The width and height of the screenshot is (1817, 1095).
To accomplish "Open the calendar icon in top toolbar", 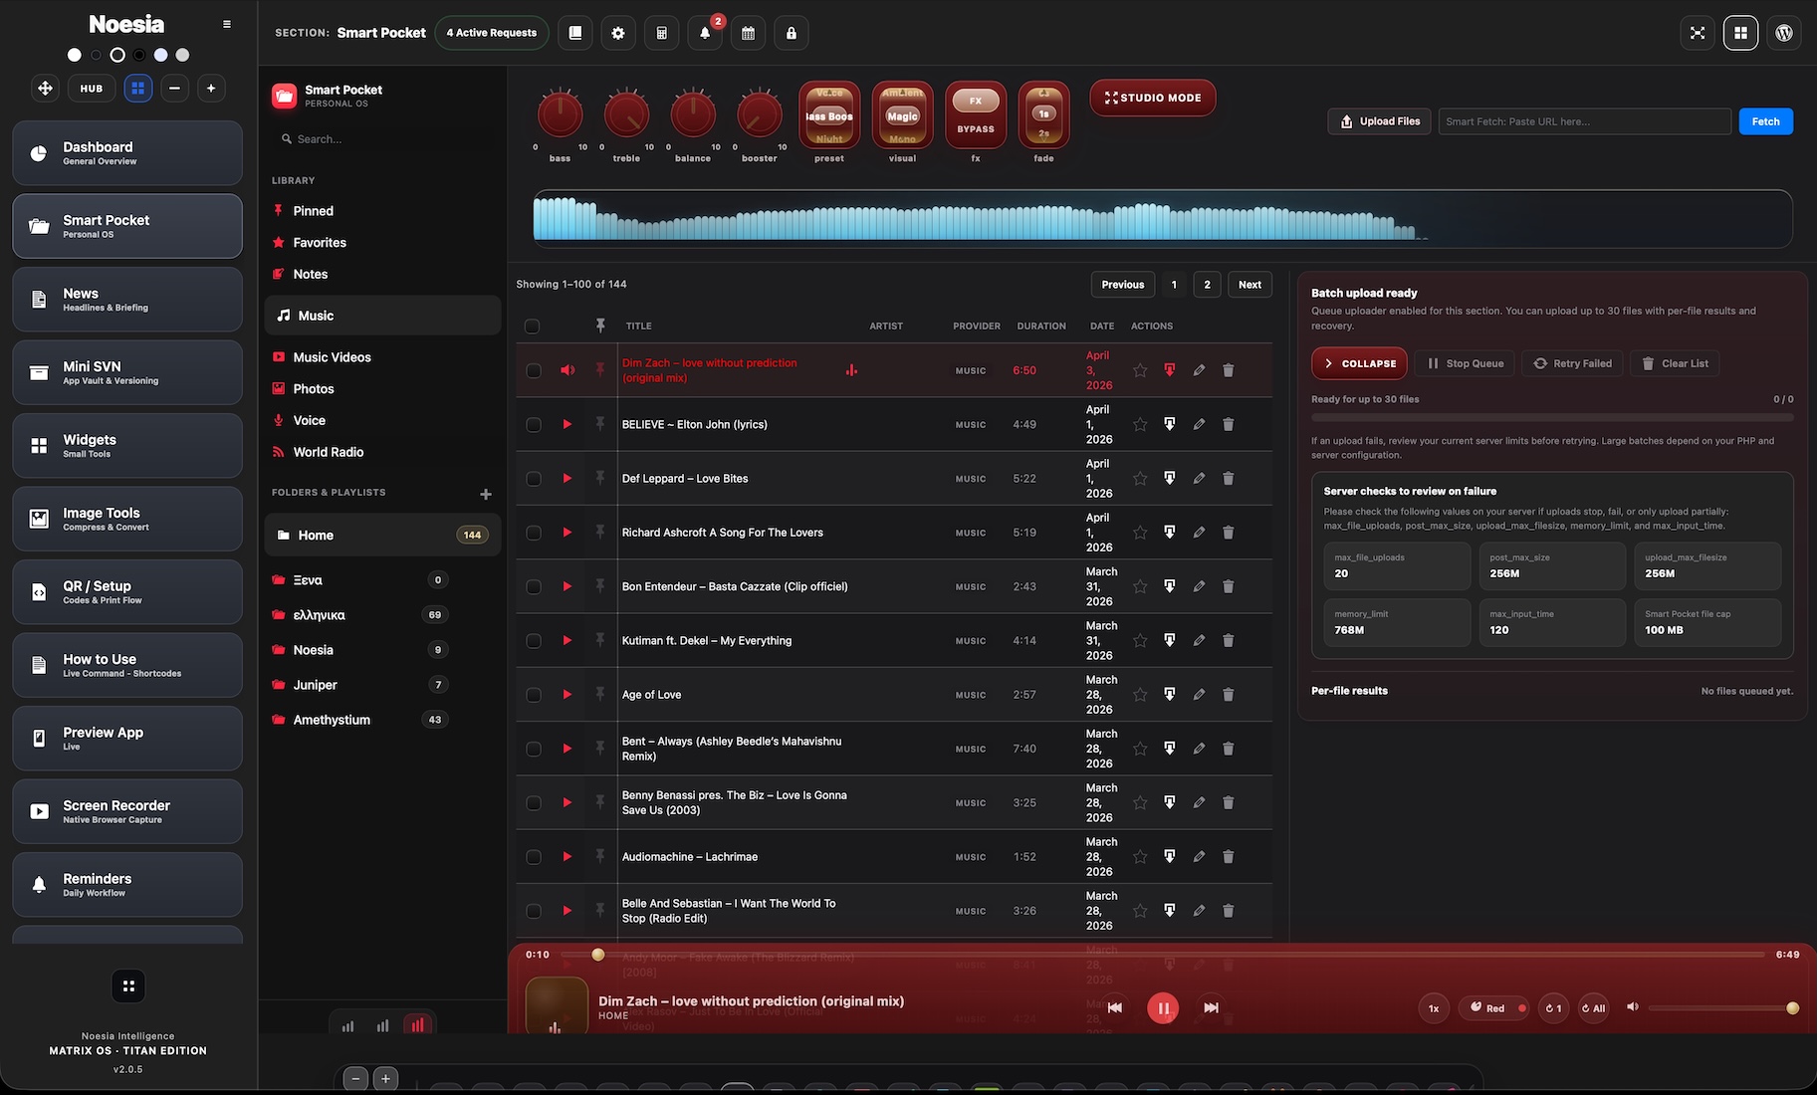I will point(748,33).
